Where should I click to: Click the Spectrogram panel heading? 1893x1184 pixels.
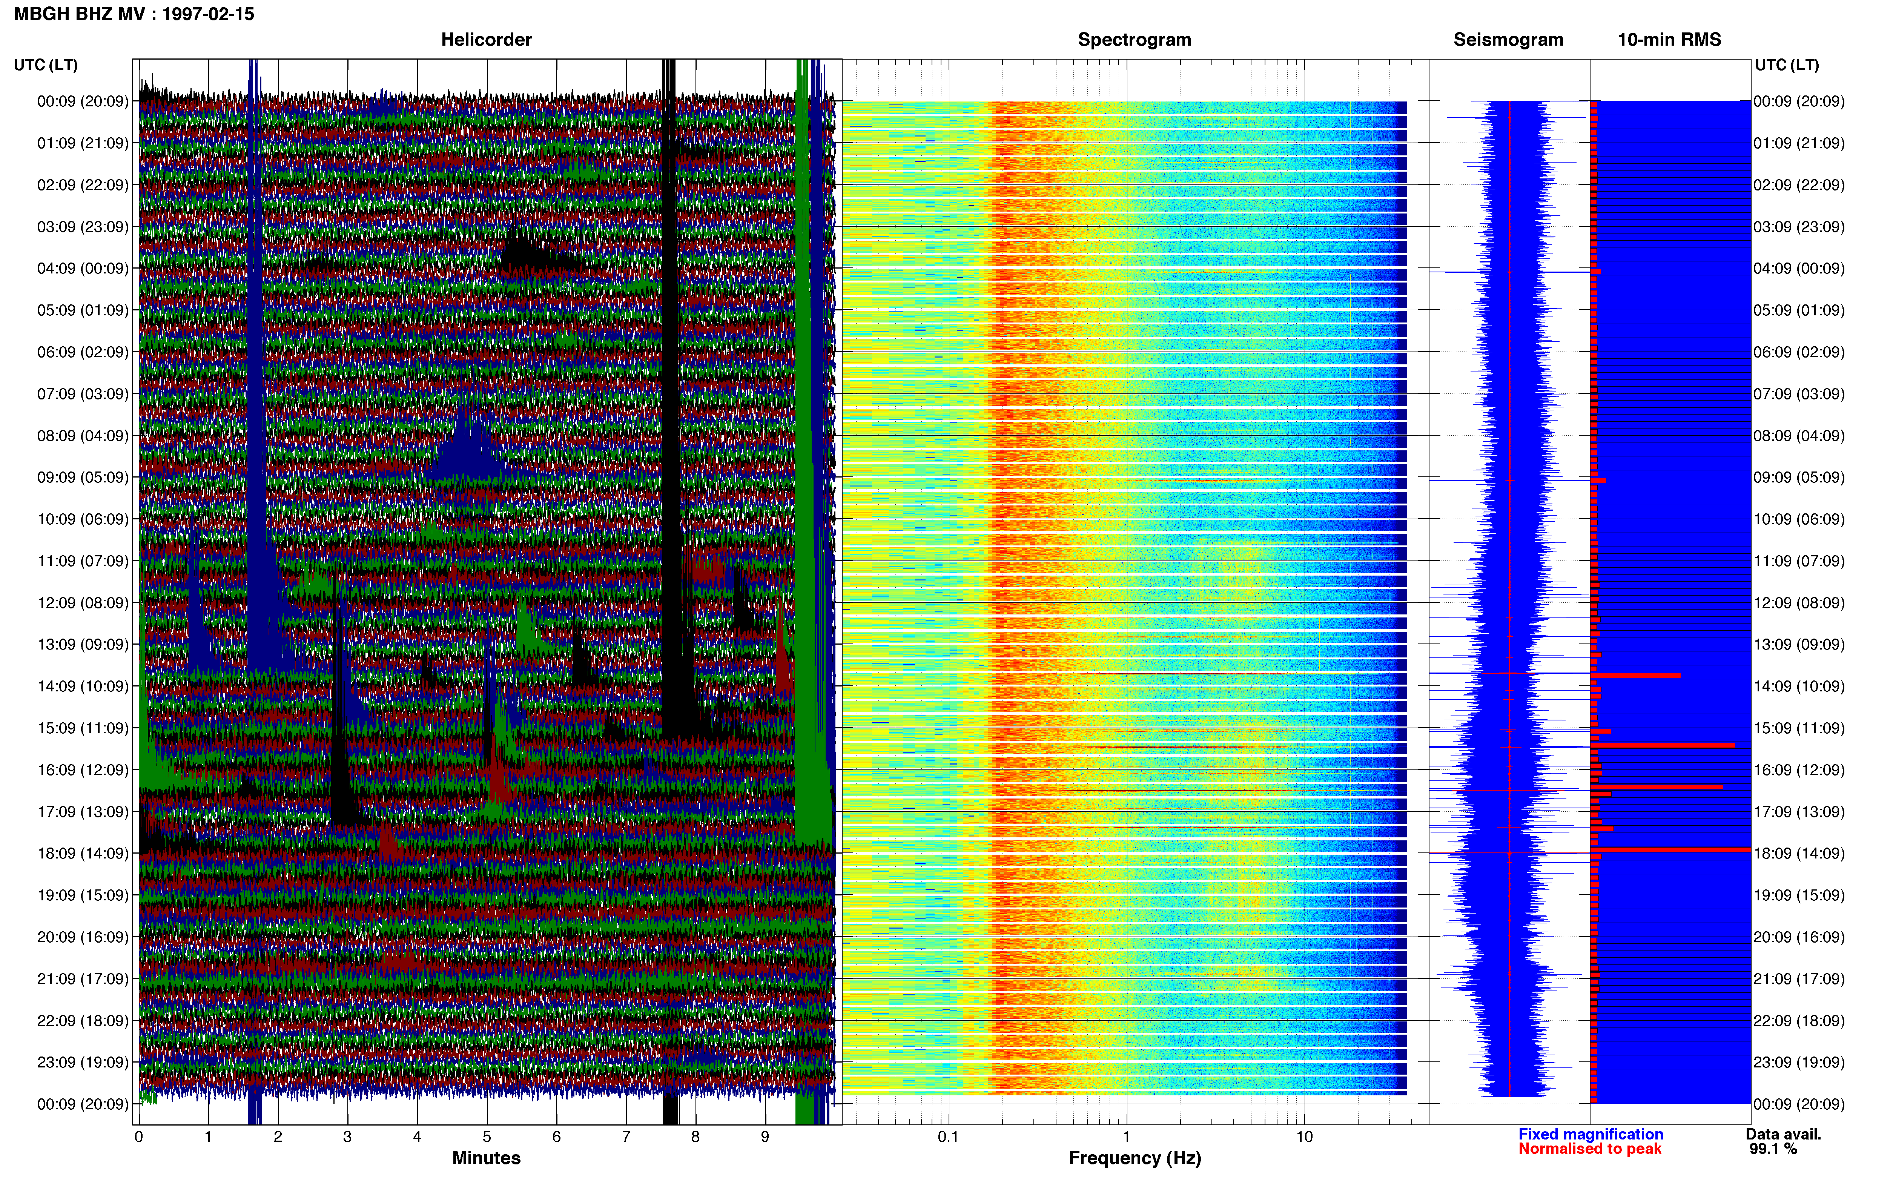[1134, 40]
